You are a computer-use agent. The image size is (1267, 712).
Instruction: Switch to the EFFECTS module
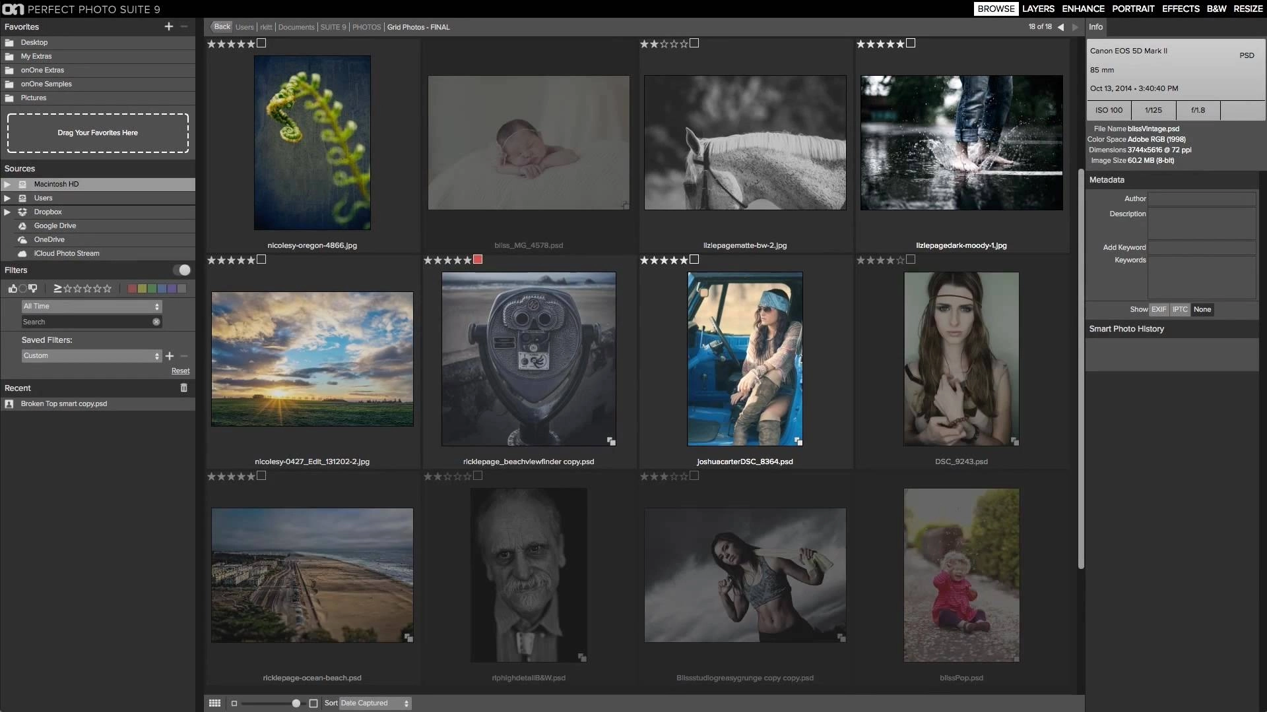click(x=1181, y=9)
